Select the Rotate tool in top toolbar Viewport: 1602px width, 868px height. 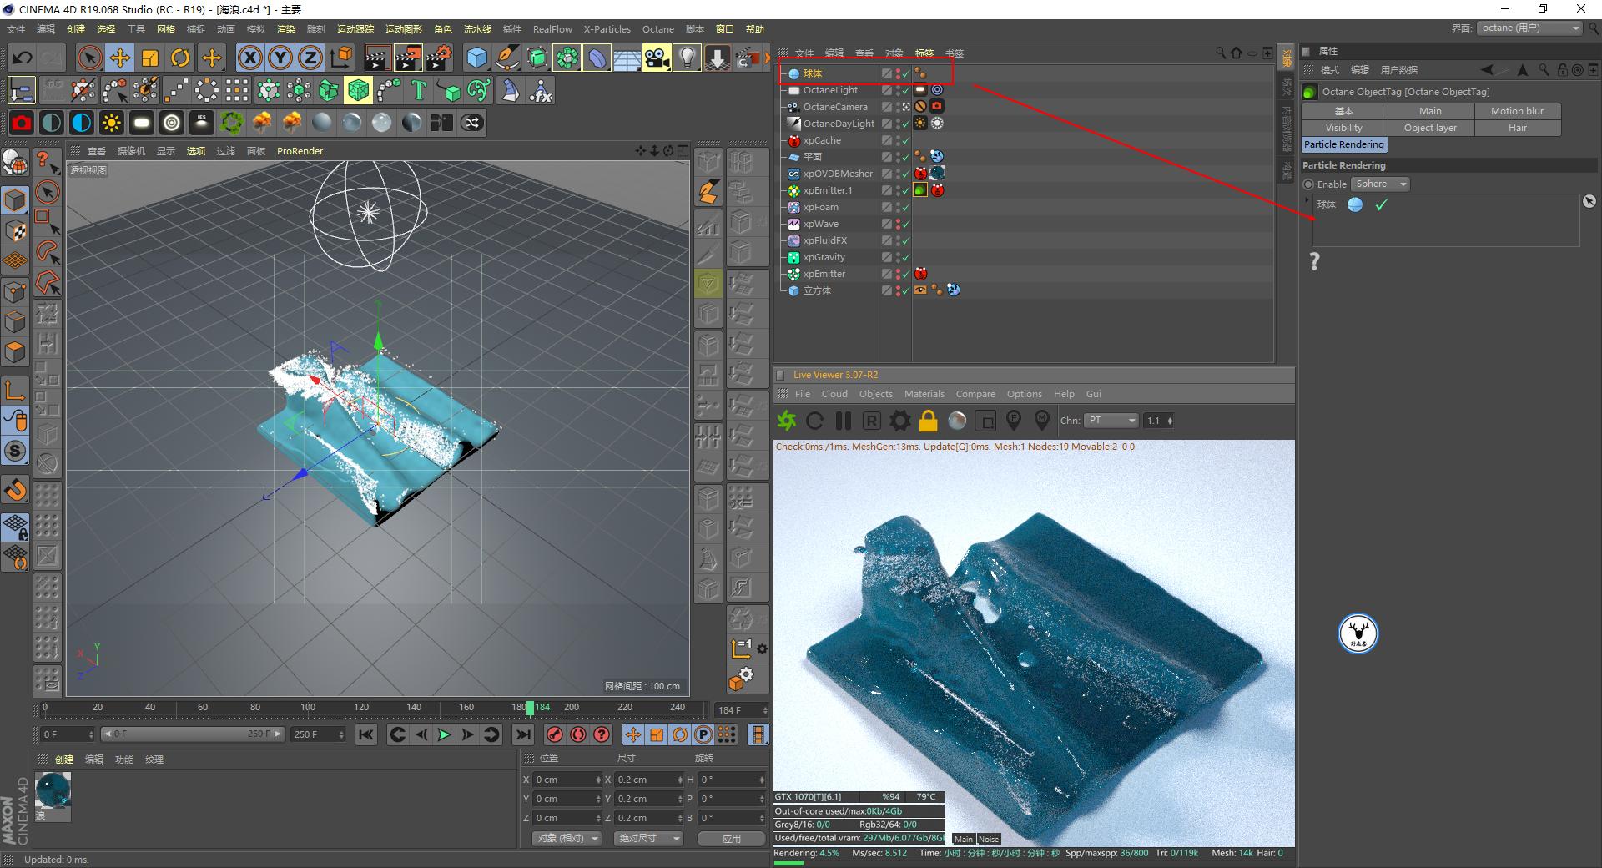point(180,58)
